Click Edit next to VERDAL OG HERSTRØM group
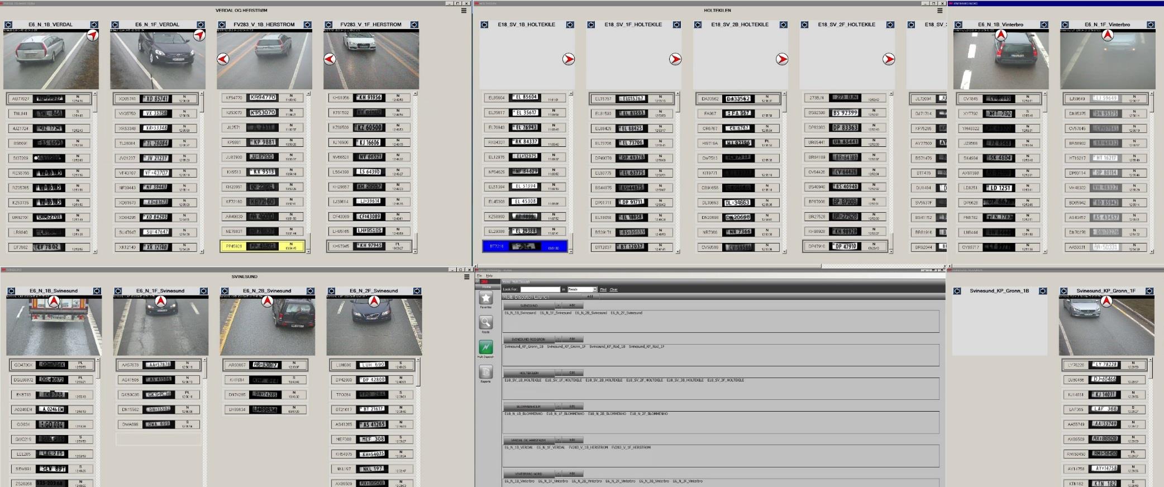Screen dimensions: 1164x487 (x=573, y=440)
